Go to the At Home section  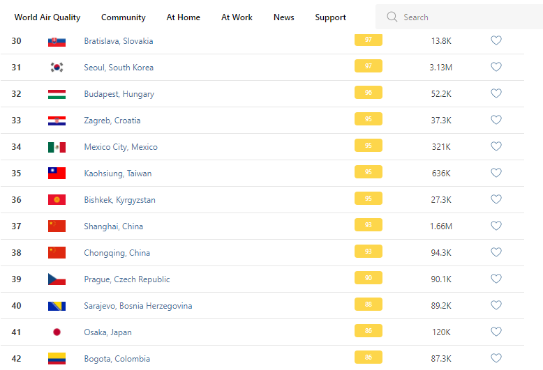[x=184, y=17]
